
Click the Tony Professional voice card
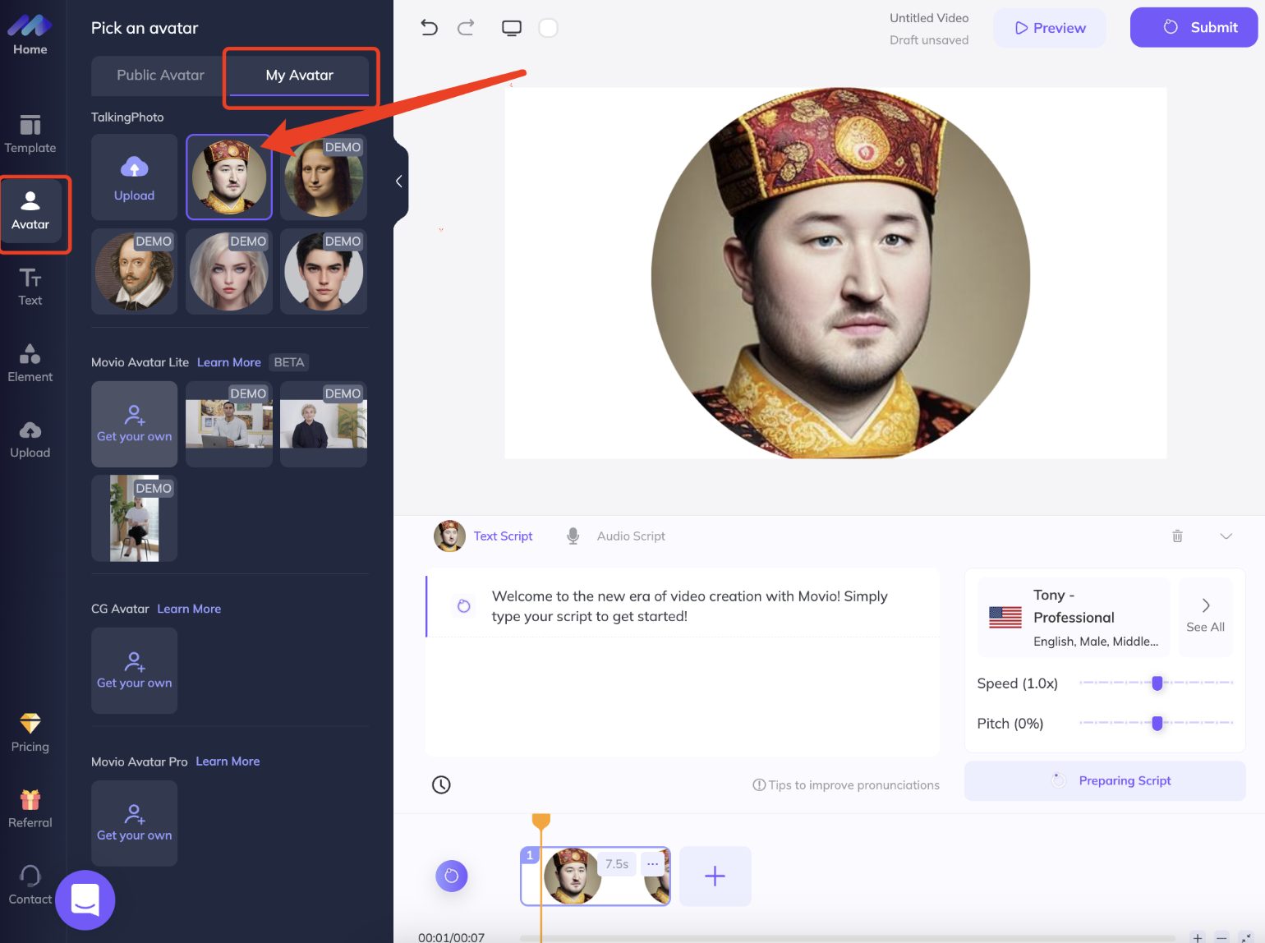point(1074,617)
